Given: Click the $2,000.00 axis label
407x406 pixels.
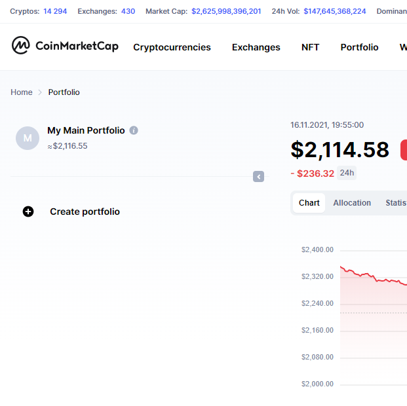Looking at the screenshot, I should [x=317, y=384].
